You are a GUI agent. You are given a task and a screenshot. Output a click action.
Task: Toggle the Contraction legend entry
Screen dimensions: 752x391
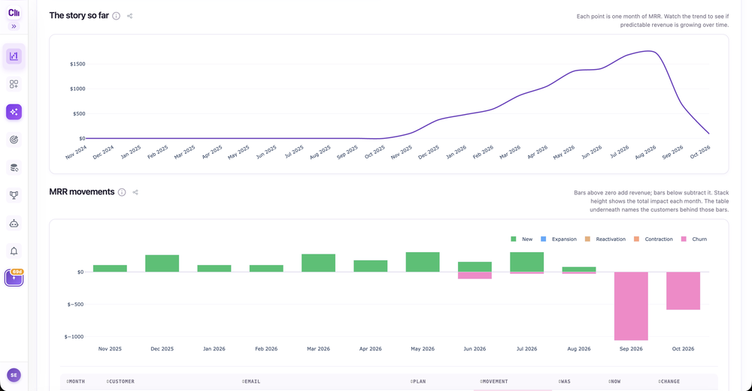pos(653,239)
